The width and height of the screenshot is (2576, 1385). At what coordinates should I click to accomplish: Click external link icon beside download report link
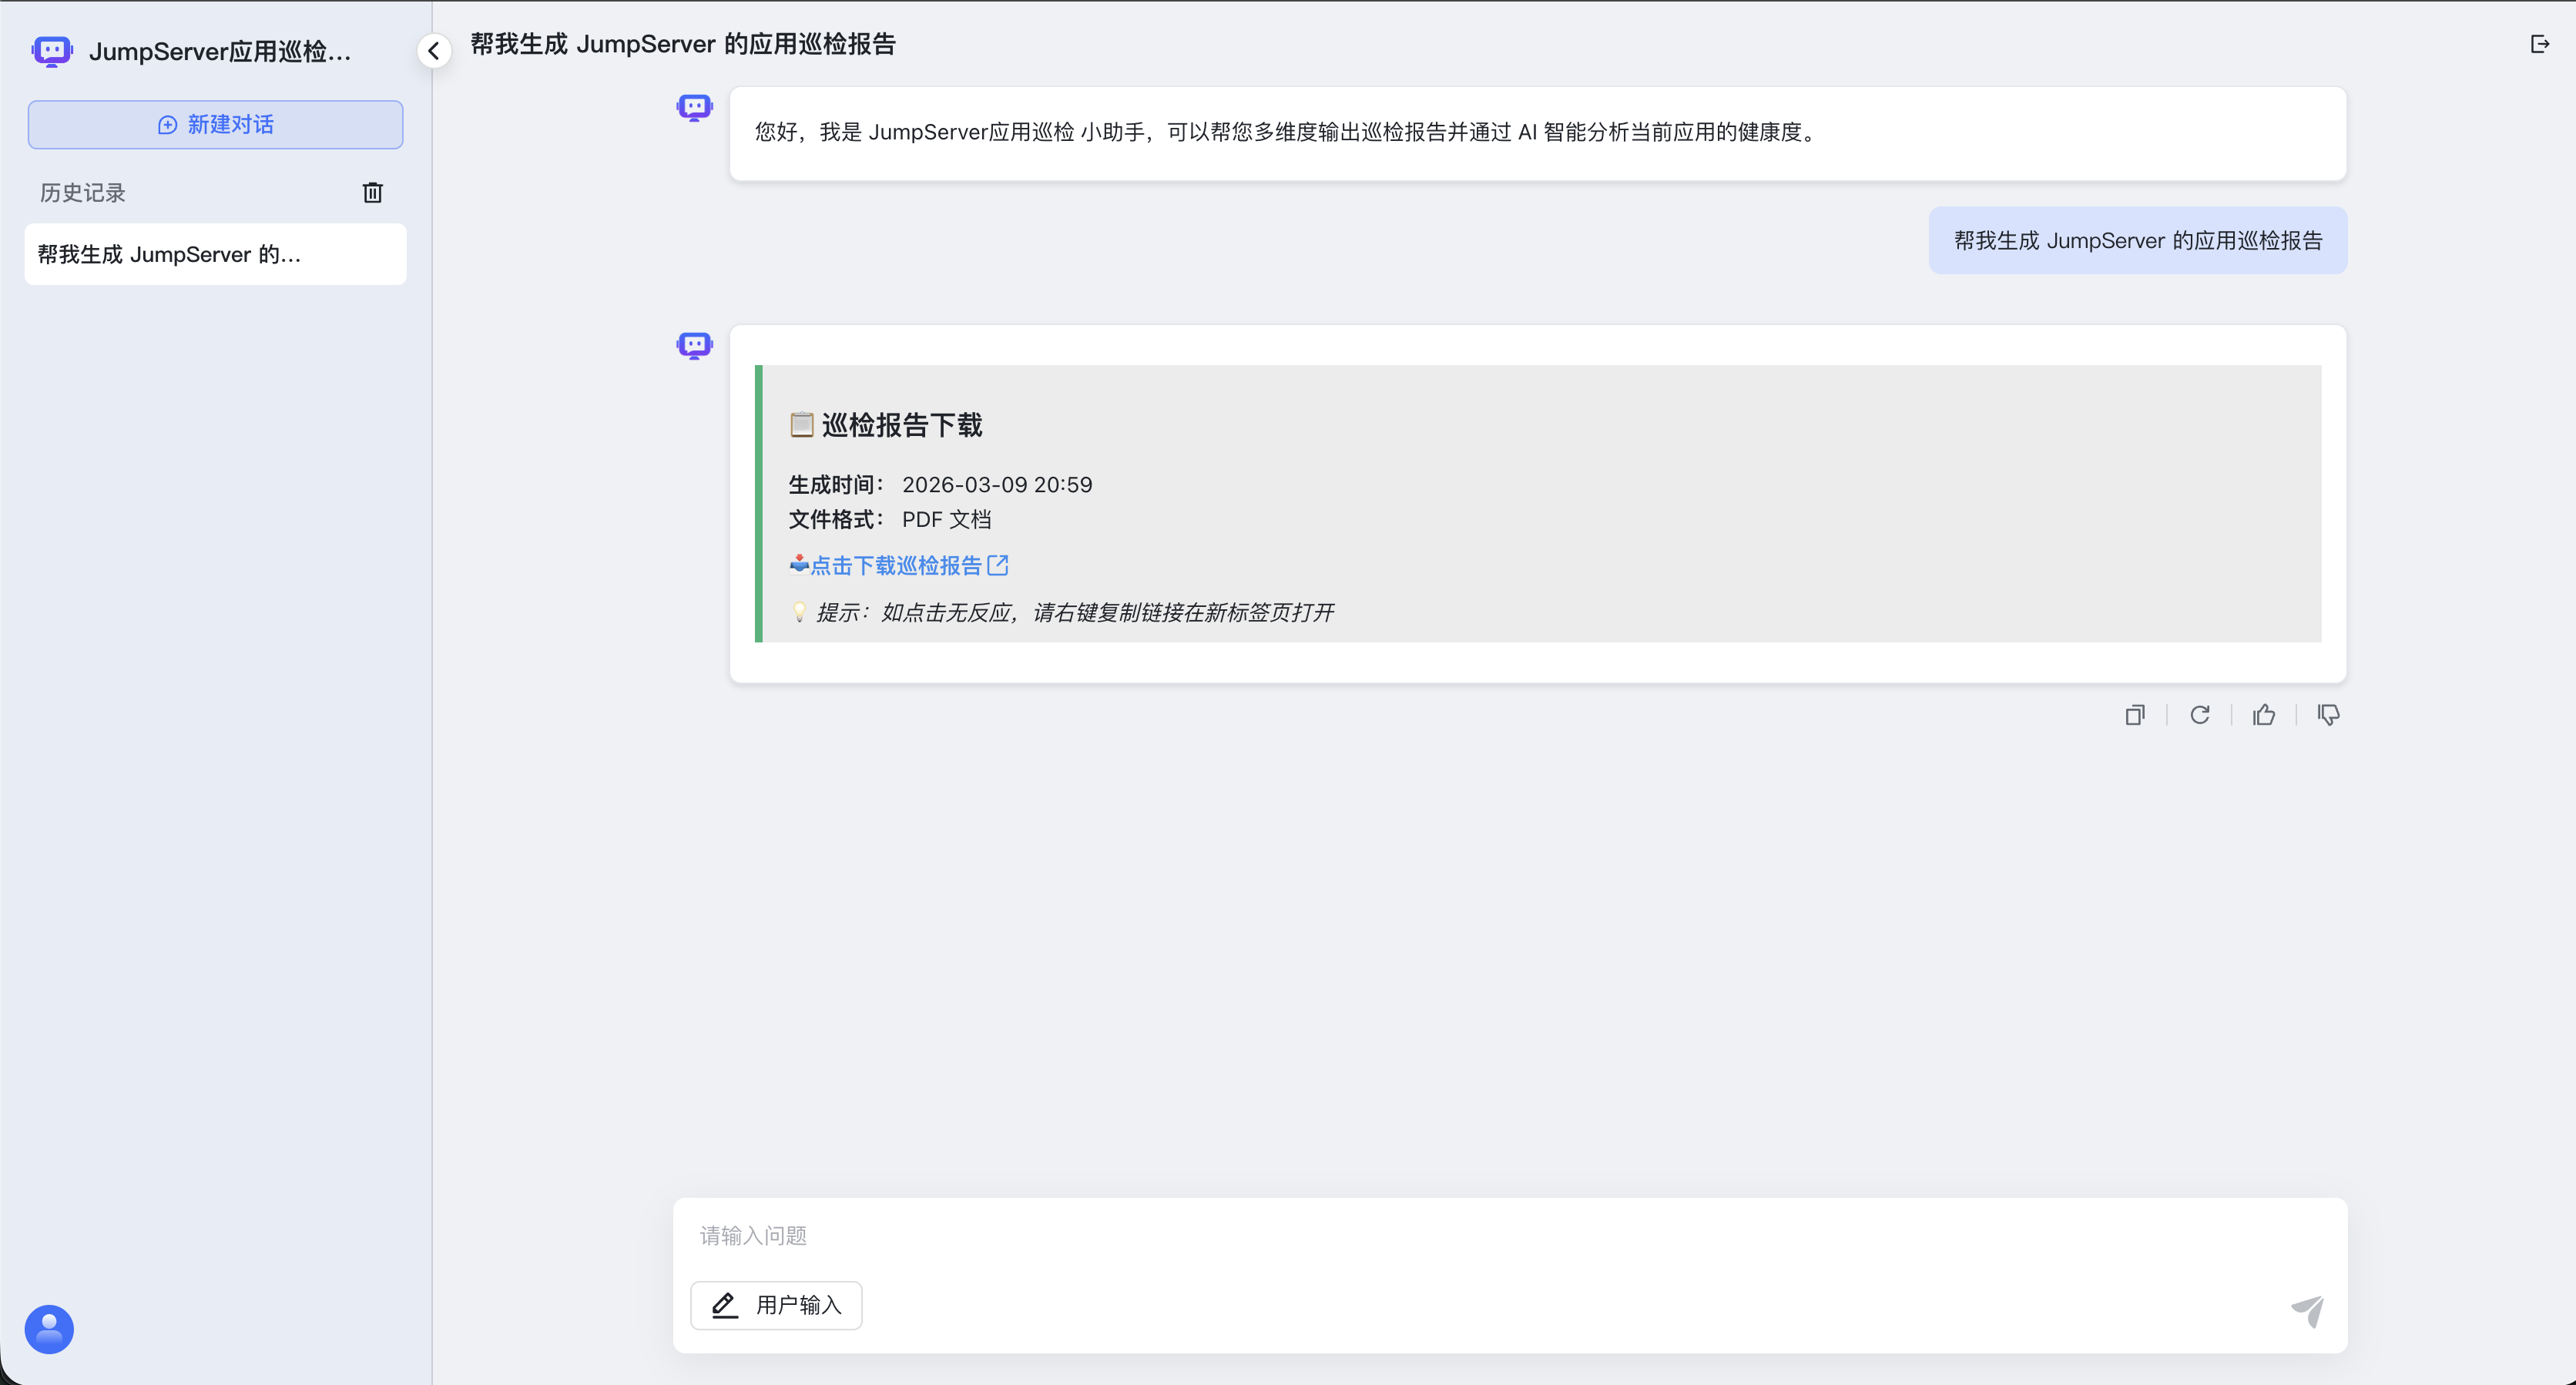[998, 565]
